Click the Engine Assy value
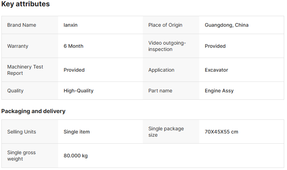This screenshot has height=170, width=287. pyautogui.click(x=219, y=91)
